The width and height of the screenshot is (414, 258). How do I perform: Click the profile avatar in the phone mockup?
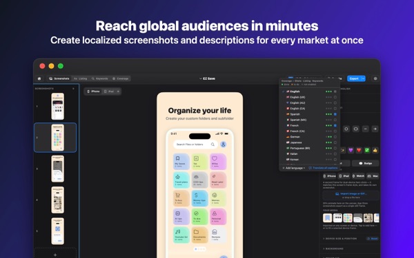point(223,144)
